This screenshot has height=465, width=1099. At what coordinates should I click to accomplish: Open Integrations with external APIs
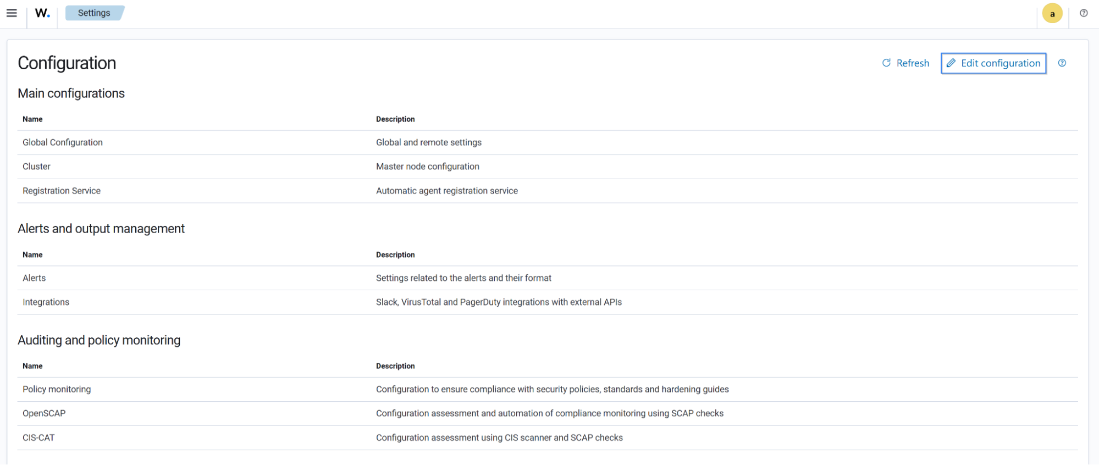[x=46, y=302]
